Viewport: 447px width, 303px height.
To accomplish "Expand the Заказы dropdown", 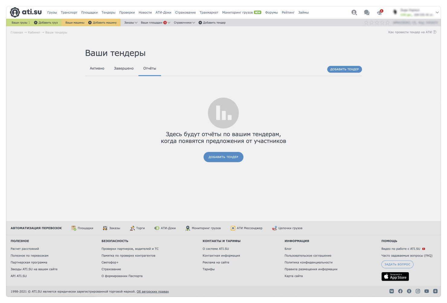I will pos(131,23).
